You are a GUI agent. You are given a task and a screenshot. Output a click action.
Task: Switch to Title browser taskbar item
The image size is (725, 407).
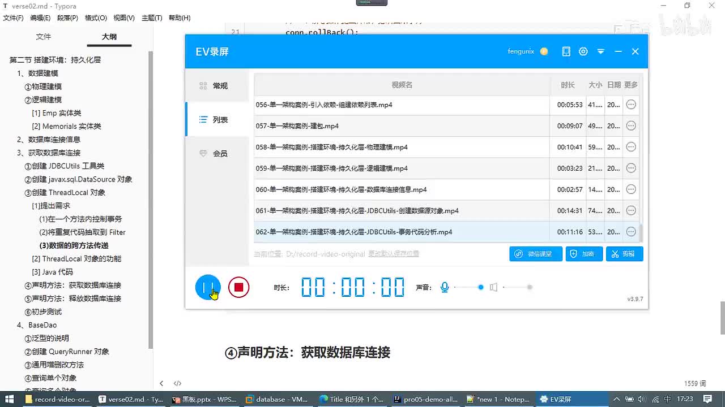[351, 399]
